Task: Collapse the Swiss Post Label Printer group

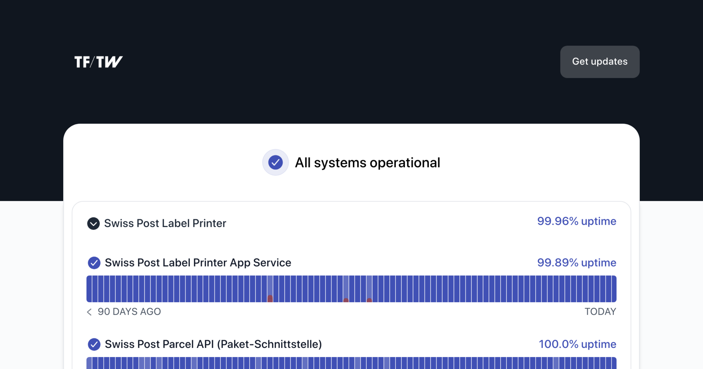Action: coord(93,223)
